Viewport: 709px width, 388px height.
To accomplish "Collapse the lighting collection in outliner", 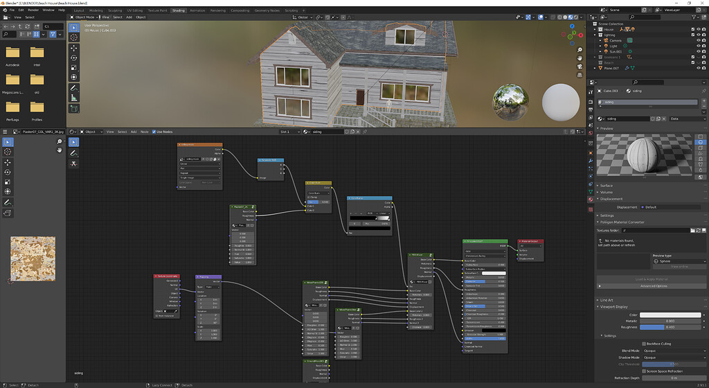I will (x=595, y=35).
